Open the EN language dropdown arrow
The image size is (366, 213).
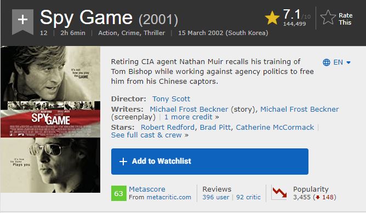click(x=348, y=62)
